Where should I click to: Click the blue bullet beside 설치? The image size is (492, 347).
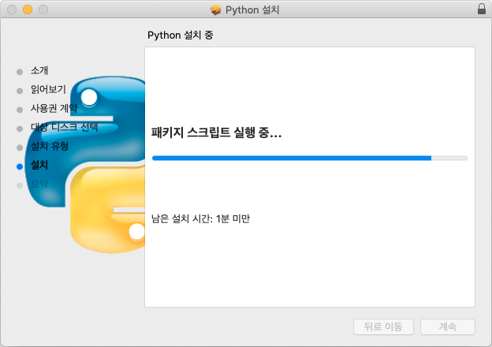pos(20,166)
